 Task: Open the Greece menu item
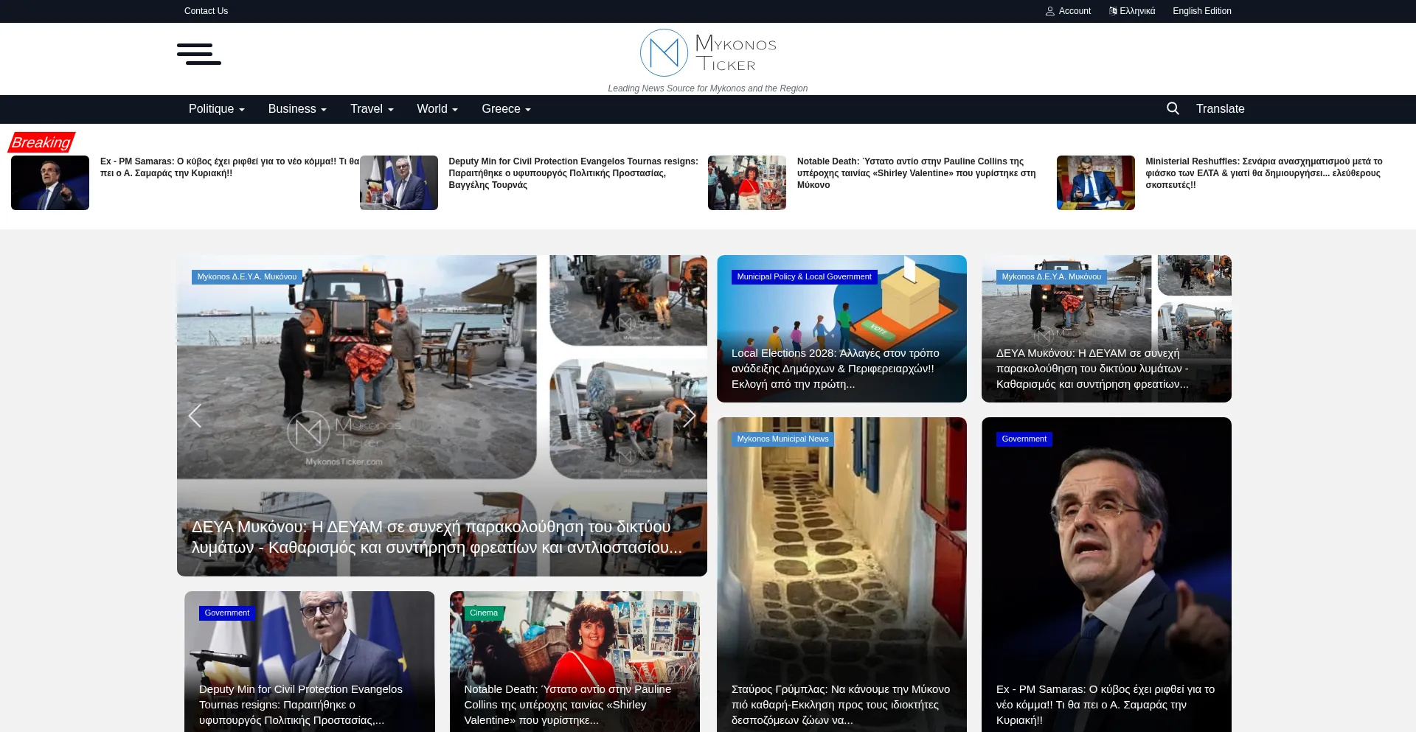coord(506,108)
